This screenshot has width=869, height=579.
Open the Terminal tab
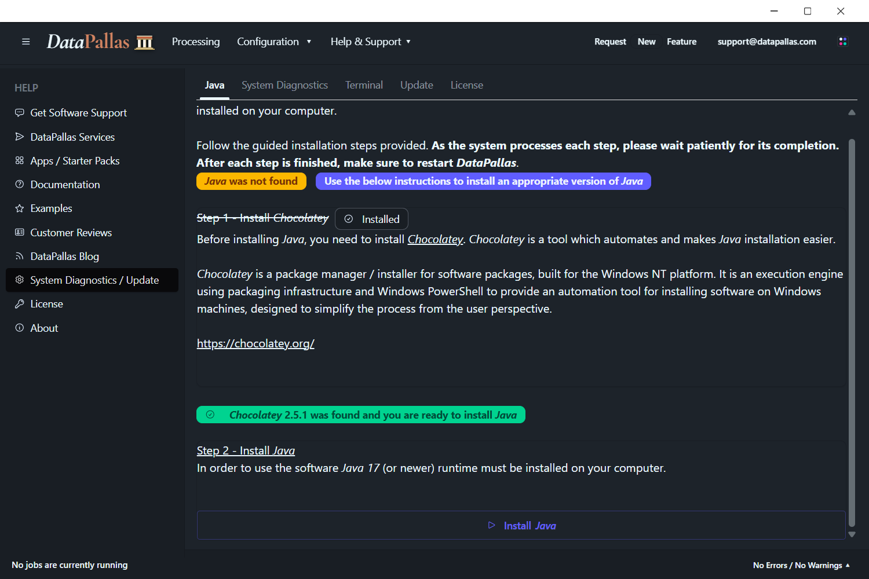click(364, 85)
